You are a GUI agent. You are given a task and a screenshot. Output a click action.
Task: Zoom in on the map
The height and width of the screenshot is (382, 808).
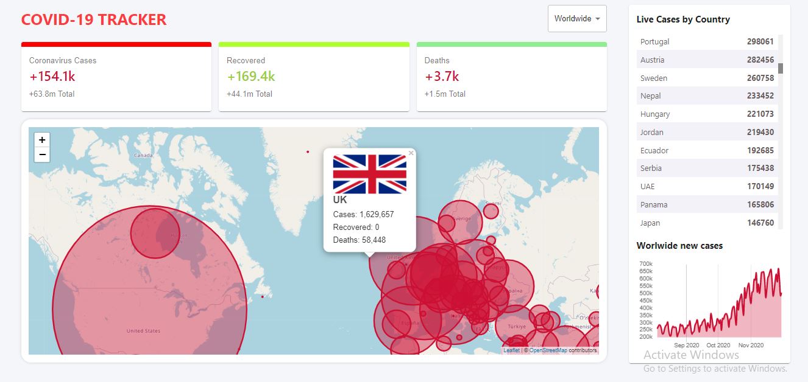pyautogui.click(x=42, y=139)
